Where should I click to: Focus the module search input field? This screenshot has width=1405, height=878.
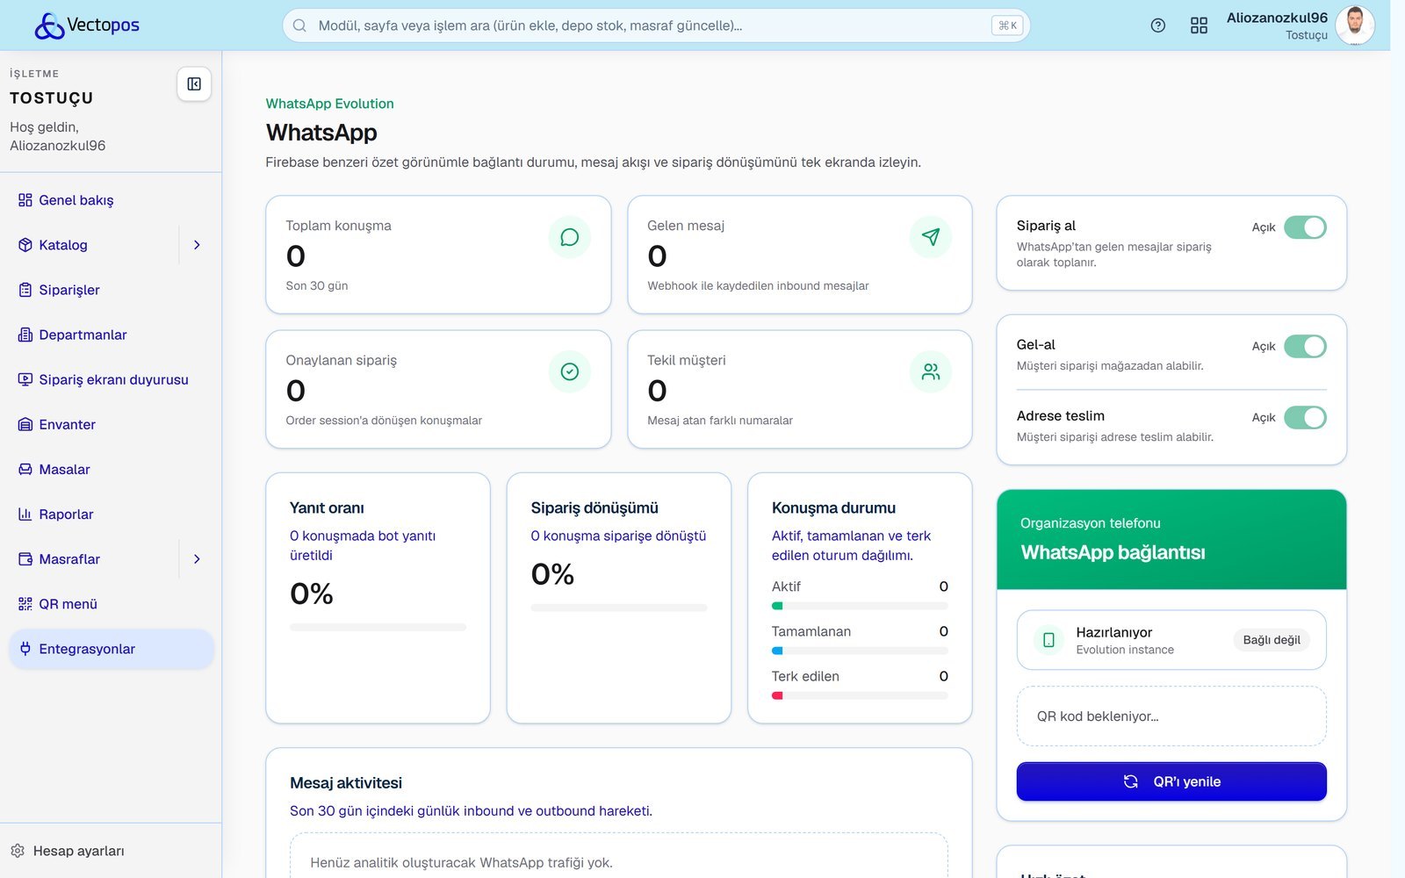pyautogui.click(x=656, y=25)
